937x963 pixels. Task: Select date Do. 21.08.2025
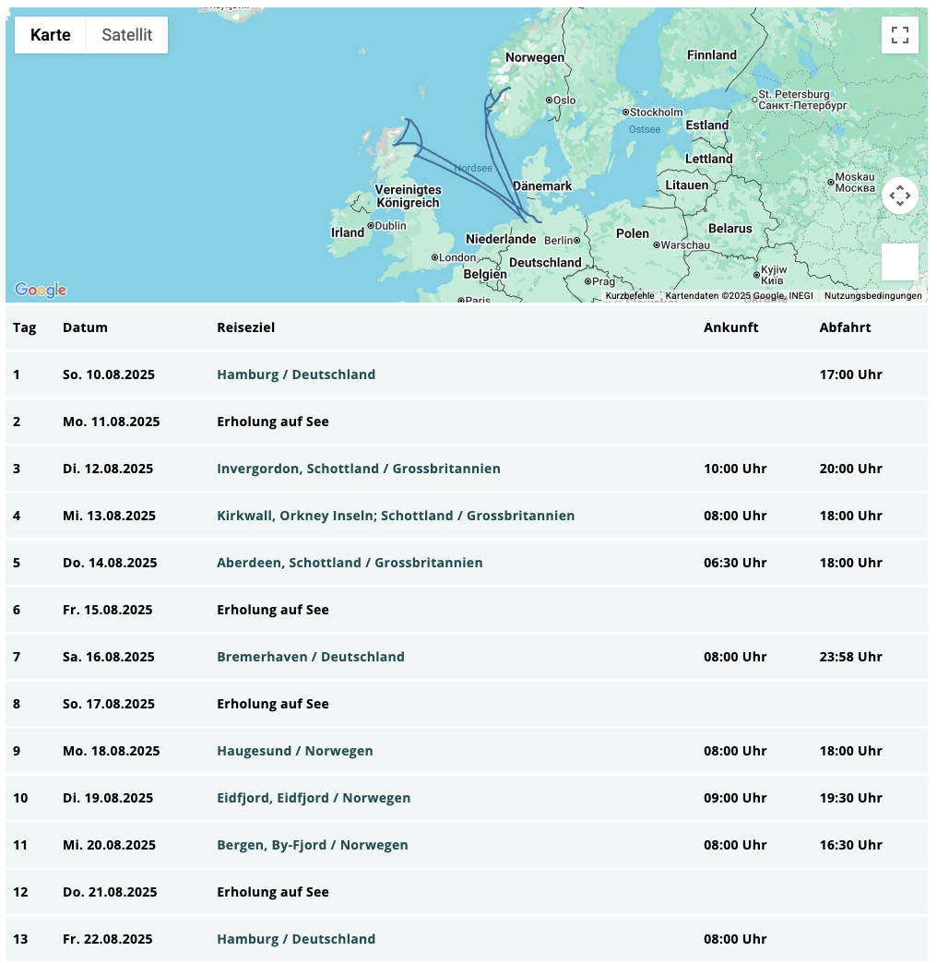pyautogui.click(x=110, y=892)
